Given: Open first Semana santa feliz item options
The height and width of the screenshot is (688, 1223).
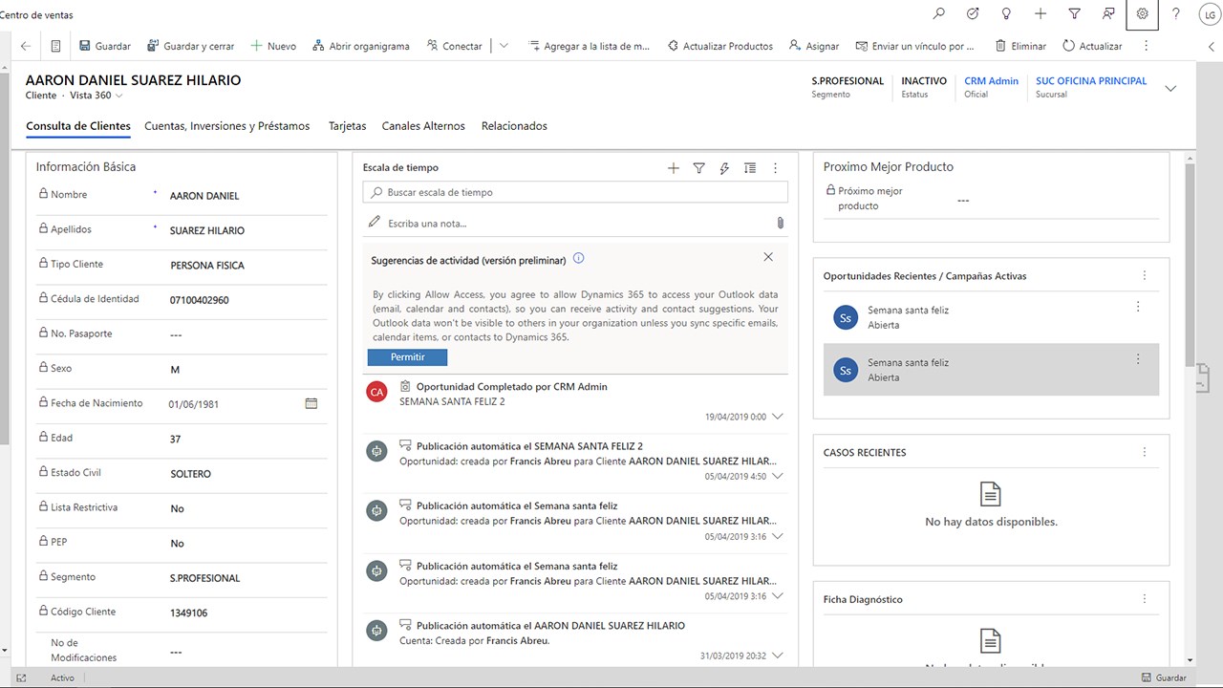Looking at the screenshot, I should point(1138,307).
